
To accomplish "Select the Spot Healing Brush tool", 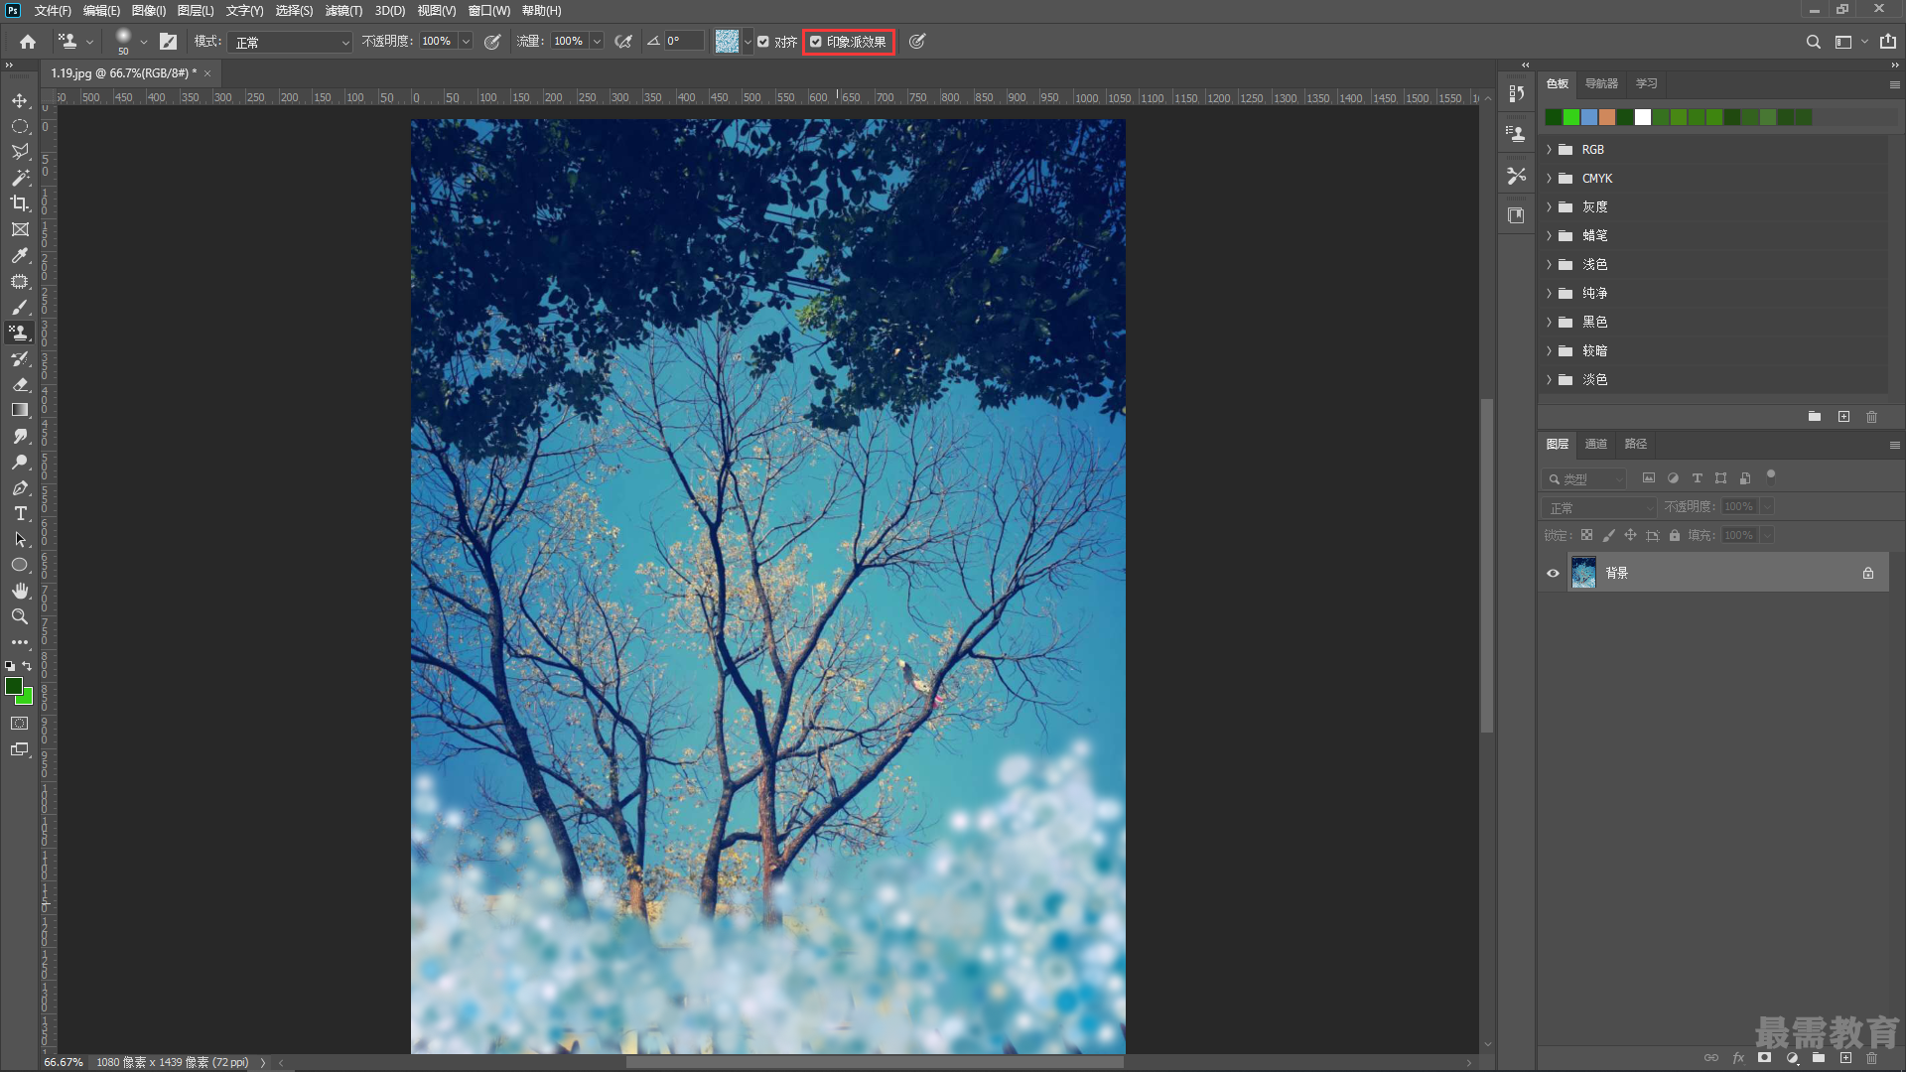I will (20, 282).
